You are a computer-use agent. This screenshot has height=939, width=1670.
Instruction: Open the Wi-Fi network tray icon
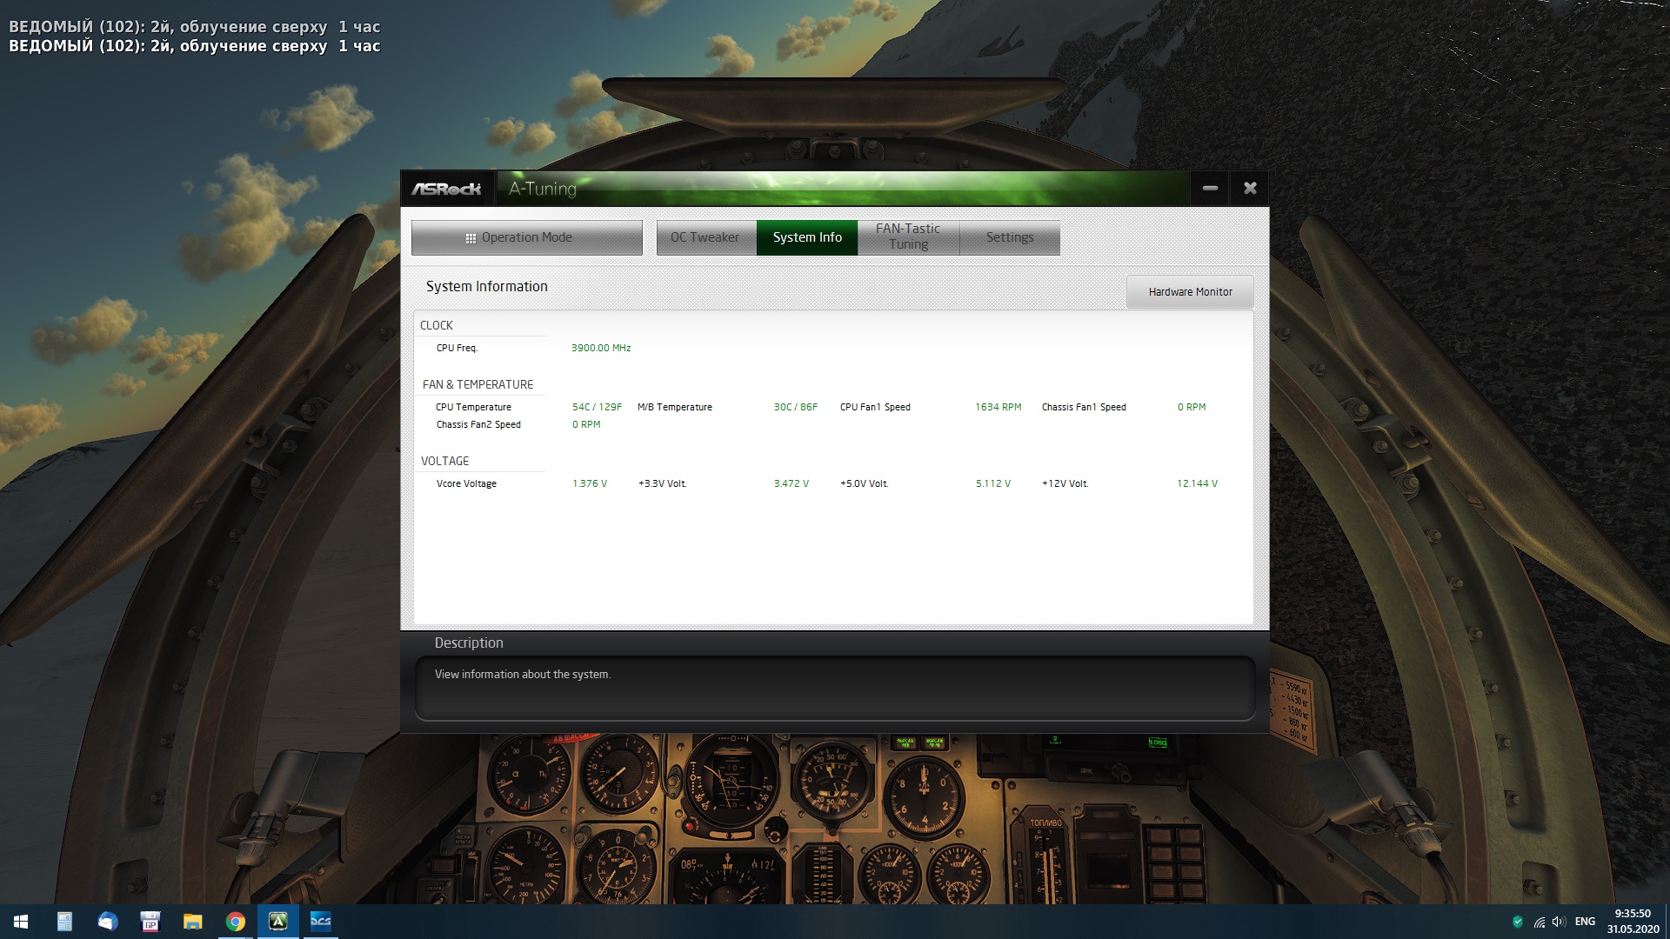click(x=1539, y=922)
